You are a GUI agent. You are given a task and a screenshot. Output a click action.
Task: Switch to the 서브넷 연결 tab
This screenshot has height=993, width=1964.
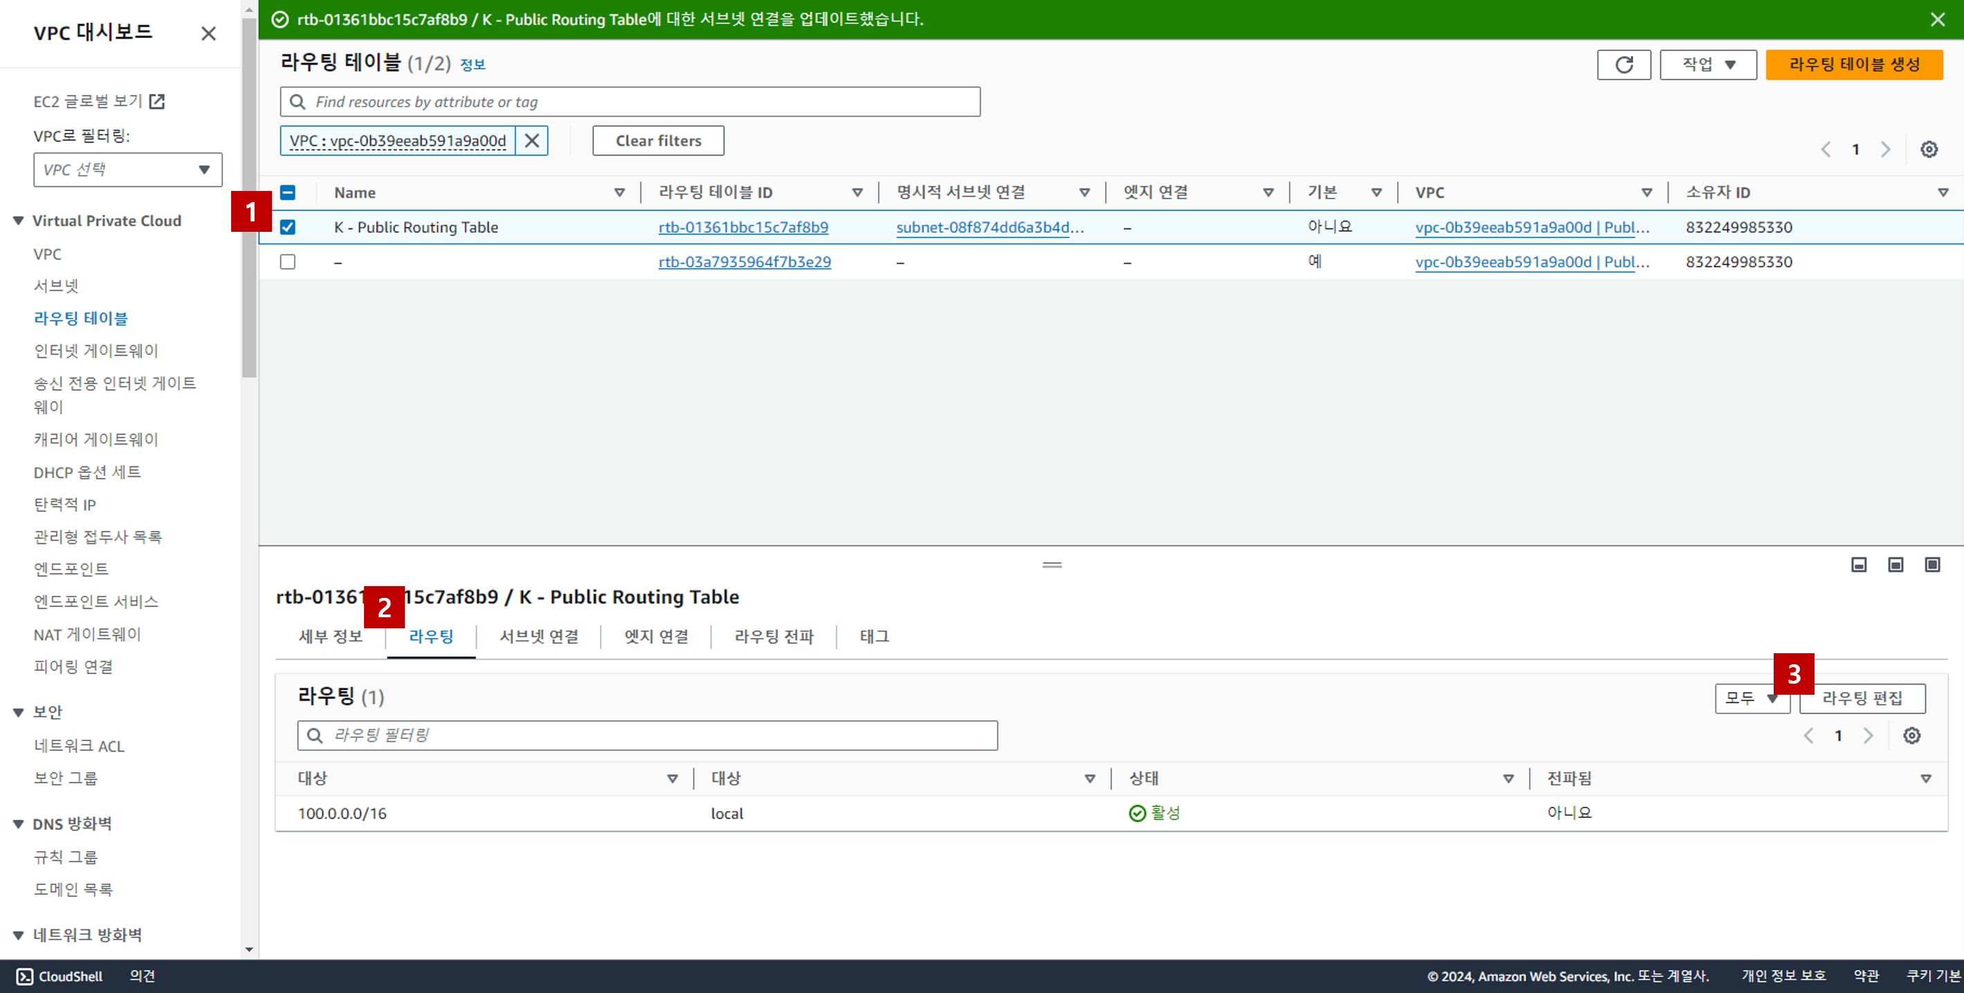click(538, 637)
